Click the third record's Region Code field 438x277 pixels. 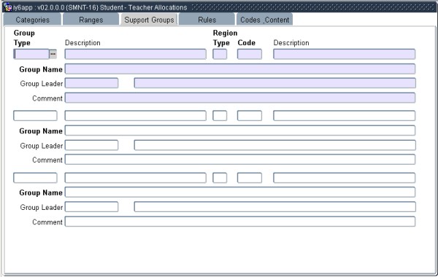250,178
